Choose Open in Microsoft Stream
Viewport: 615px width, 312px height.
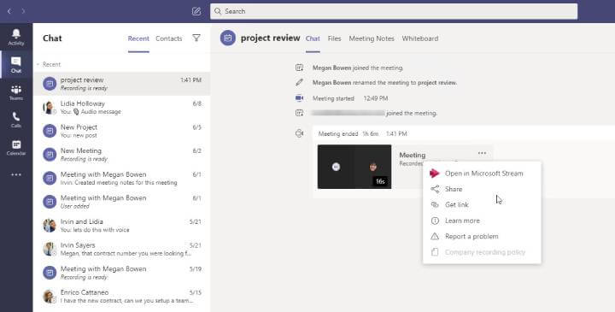[482, 174]
